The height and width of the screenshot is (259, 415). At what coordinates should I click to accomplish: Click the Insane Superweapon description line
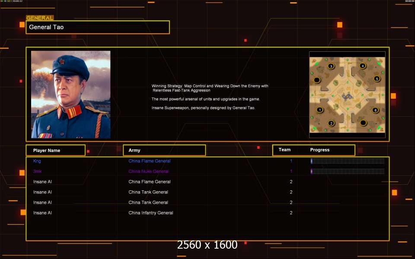[x=203, y=108]
